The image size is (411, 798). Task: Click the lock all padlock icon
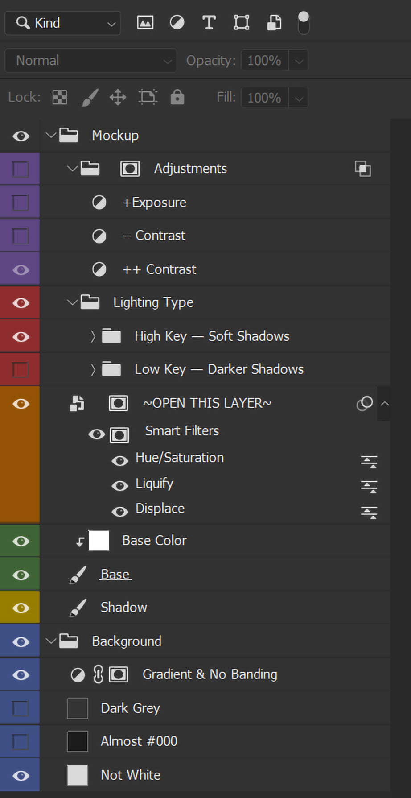tap(177, 97)
